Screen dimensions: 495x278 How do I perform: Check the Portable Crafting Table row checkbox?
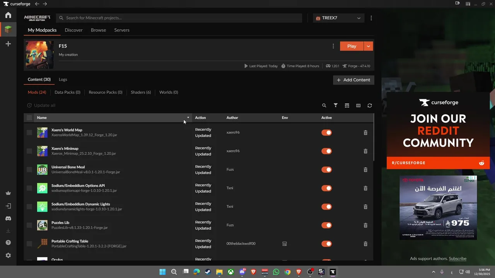29,244
